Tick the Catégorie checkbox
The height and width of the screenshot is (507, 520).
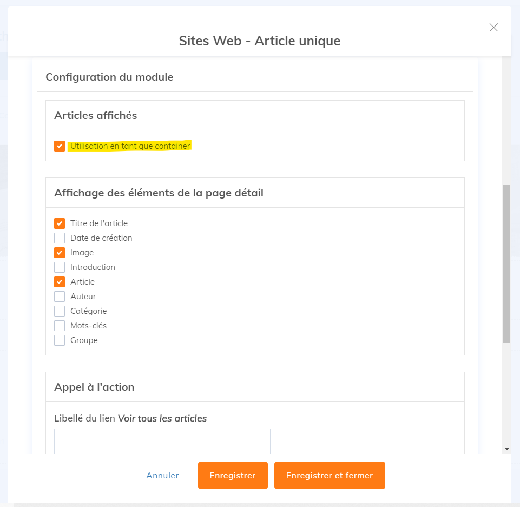60,311
